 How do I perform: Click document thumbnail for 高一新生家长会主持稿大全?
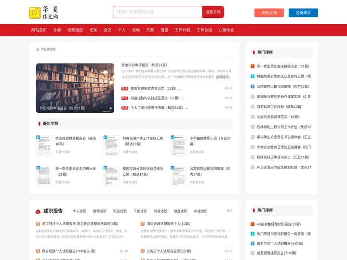click(x=44, y=176)
